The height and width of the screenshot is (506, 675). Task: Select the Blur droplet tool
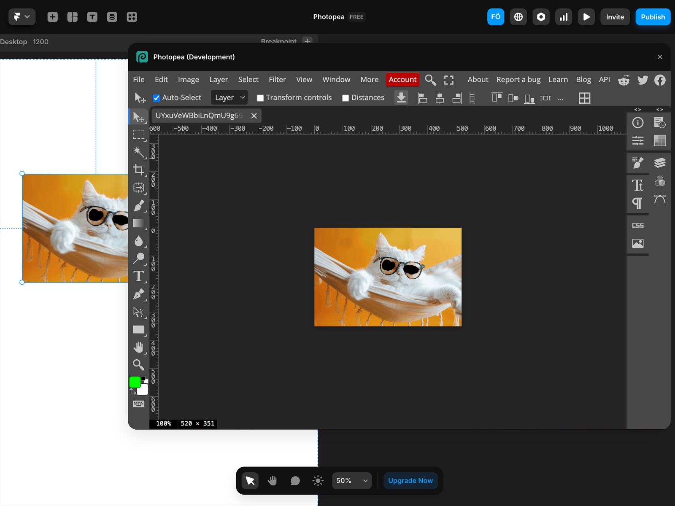(x=139, y=241)
